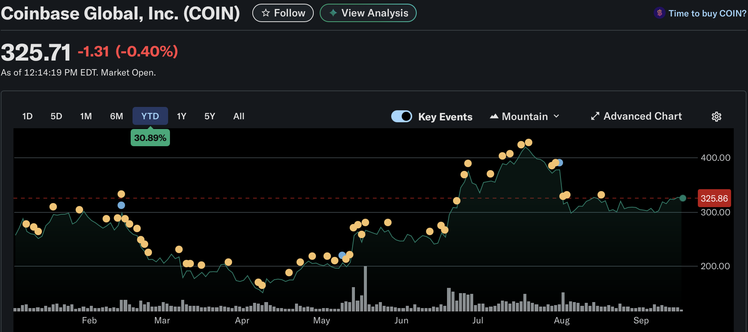Viewport: 748px width, 332px height.
Task: Click the blue event marker near August
Action: point(560,163)
